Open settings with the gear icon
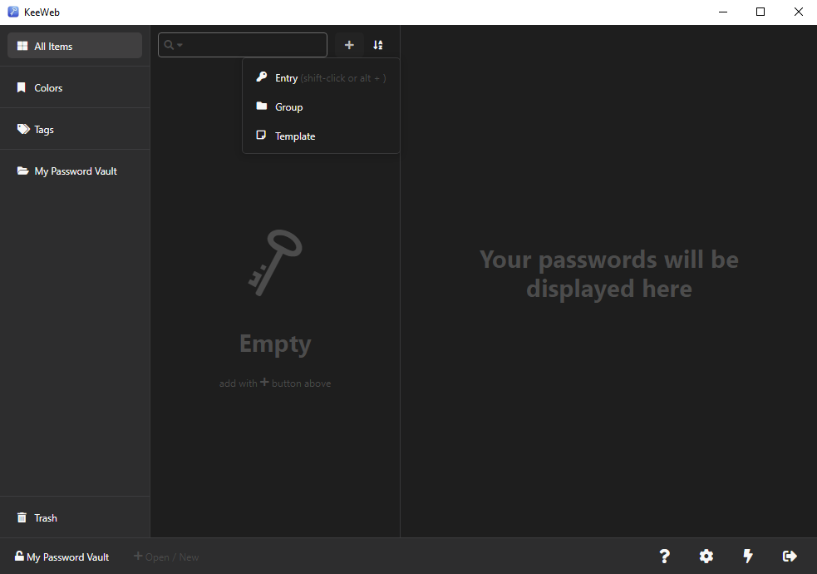Image resolution: width=817 pixels, height=574 pixels. click(706, 556)
